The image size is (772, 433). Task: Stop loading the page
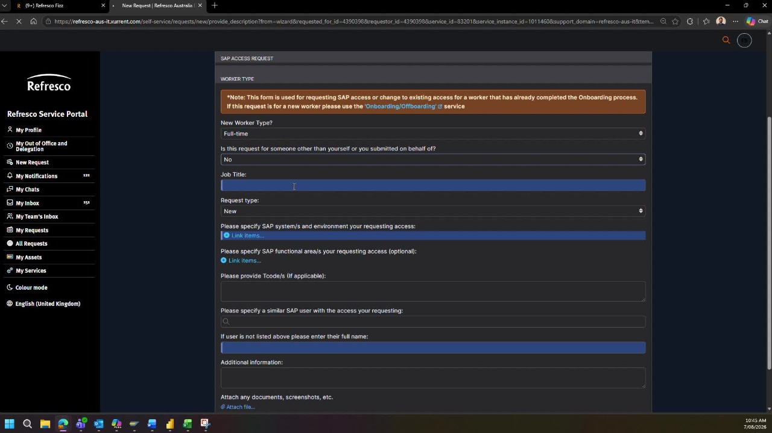[19, 21]
